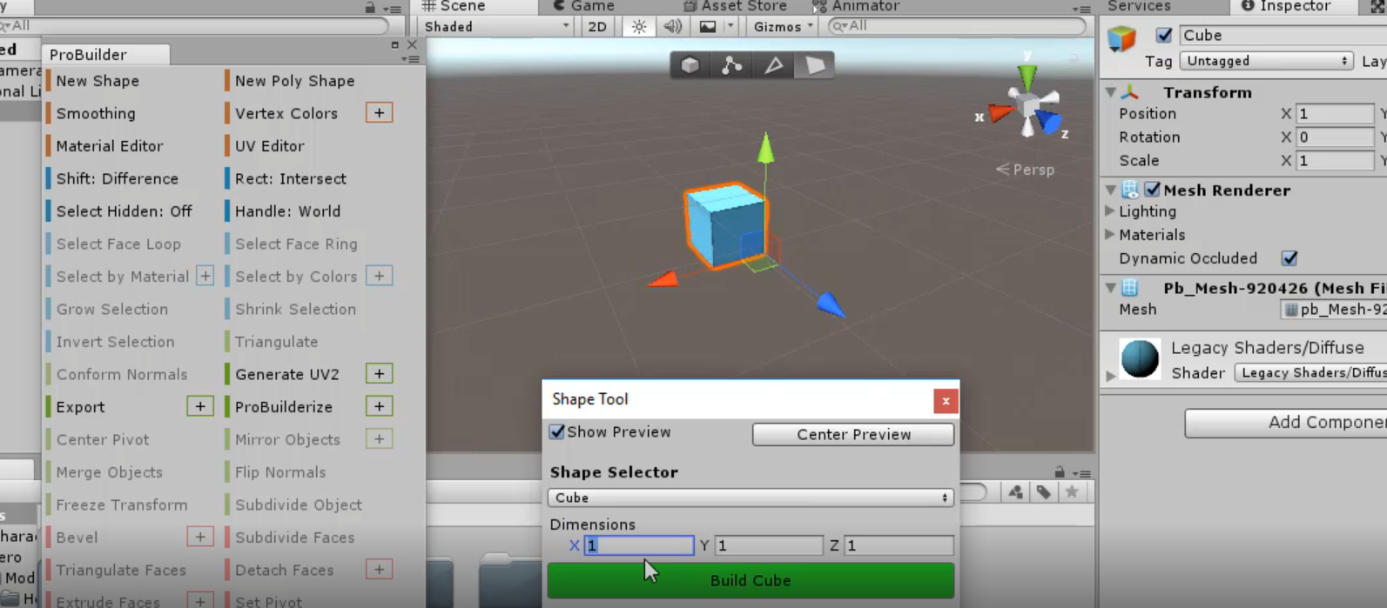Toggle the Cube active checkbox in Inspector
This screenshot has height=608, width=1387.
pyautogui.click(x=1163, y=35)
